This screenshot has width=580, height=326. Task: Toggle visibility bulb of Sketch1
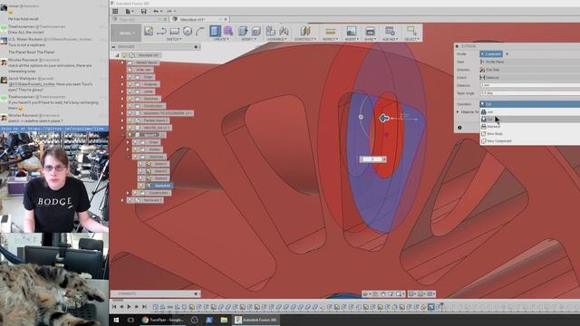click(141, 164)
